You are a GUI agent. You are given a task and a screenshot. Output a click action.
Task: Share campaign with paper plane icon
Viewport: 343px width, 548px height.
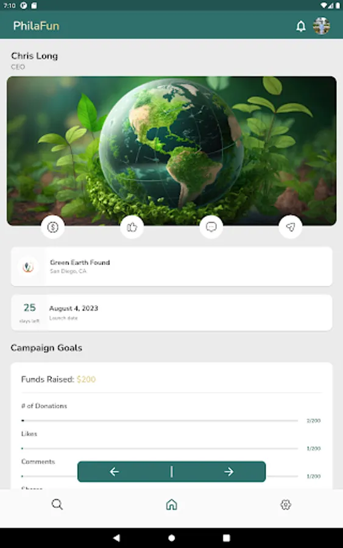click(x=290, y=227)
